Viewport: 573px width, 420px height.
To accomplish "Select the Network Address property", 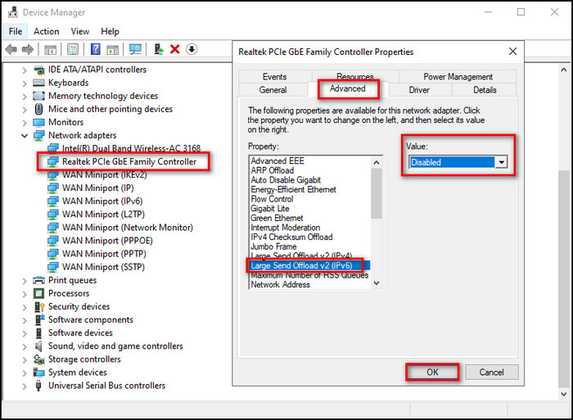I will click(x=280, y=284).
